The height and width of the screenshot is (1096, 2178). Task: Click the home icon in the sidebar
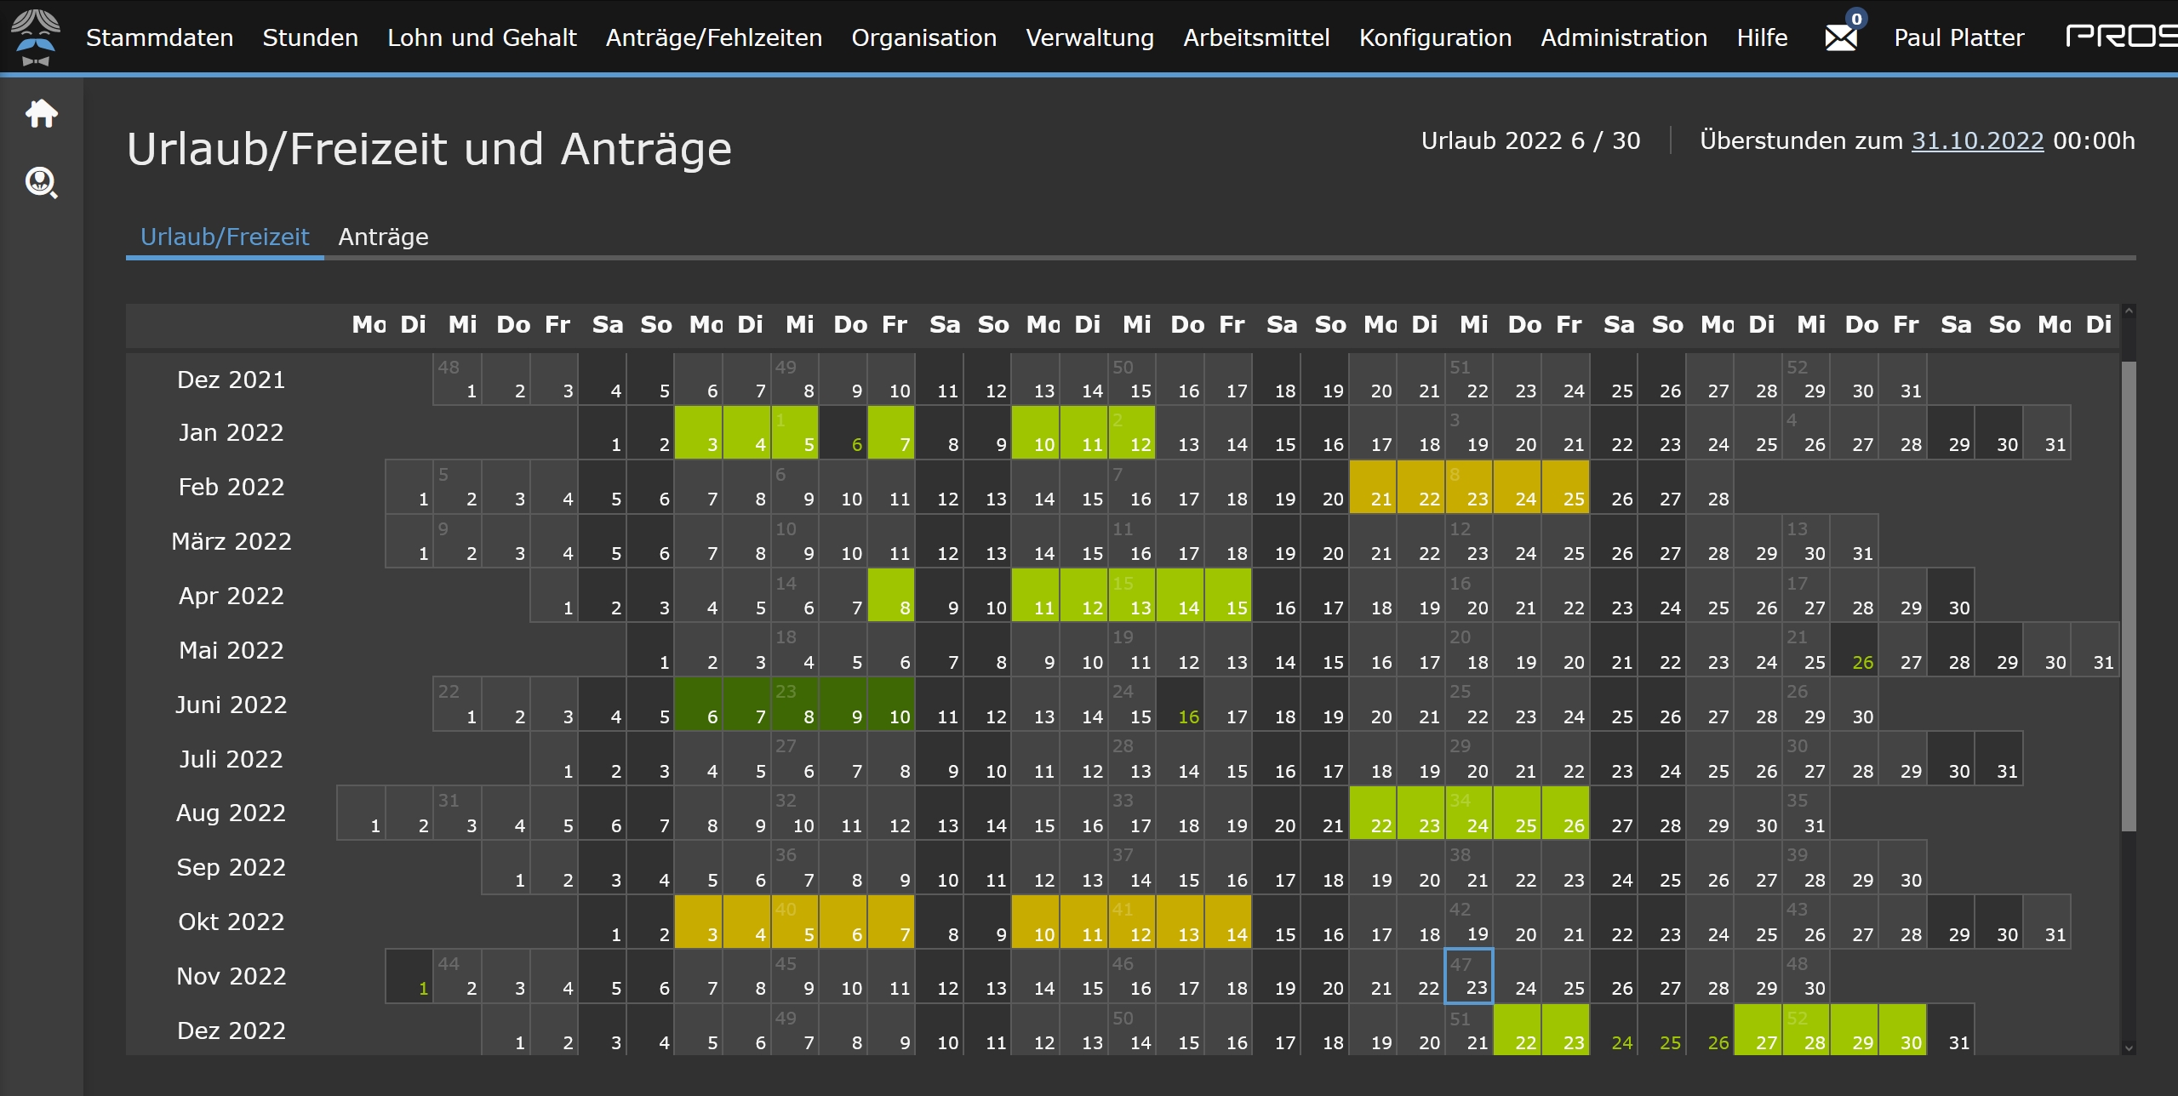pyautogui.click(x=41, y=113)
